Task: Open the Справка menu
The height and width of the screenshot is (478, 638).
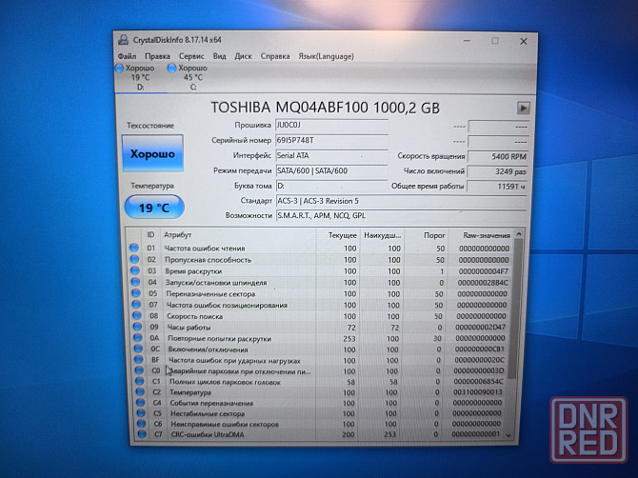Action: [x=275, y=57]
